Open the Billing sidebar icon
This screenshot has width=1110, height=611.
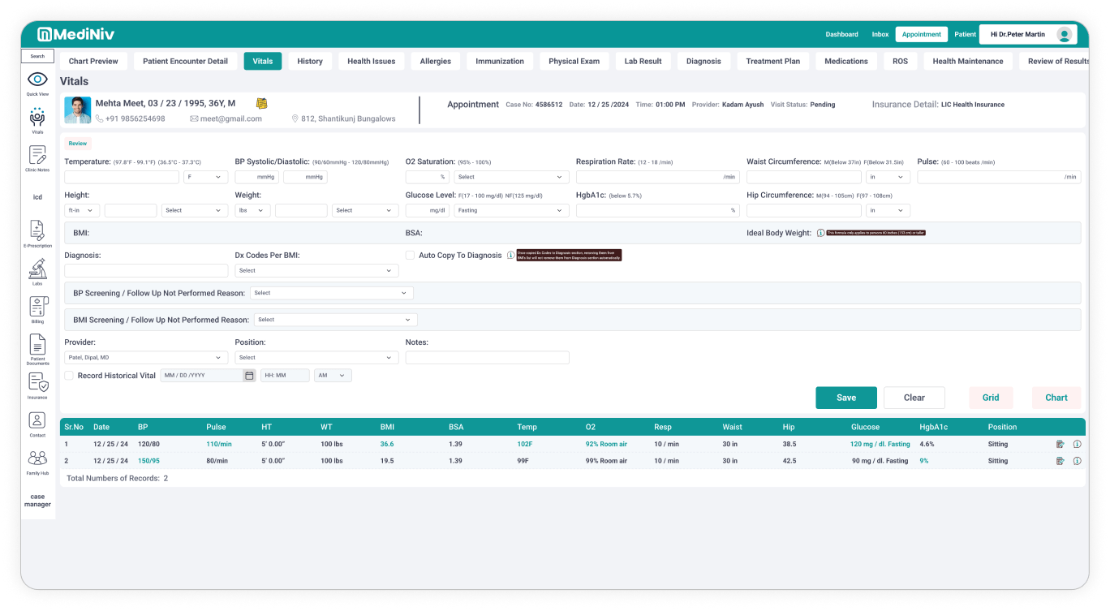(x=37, y=307)
